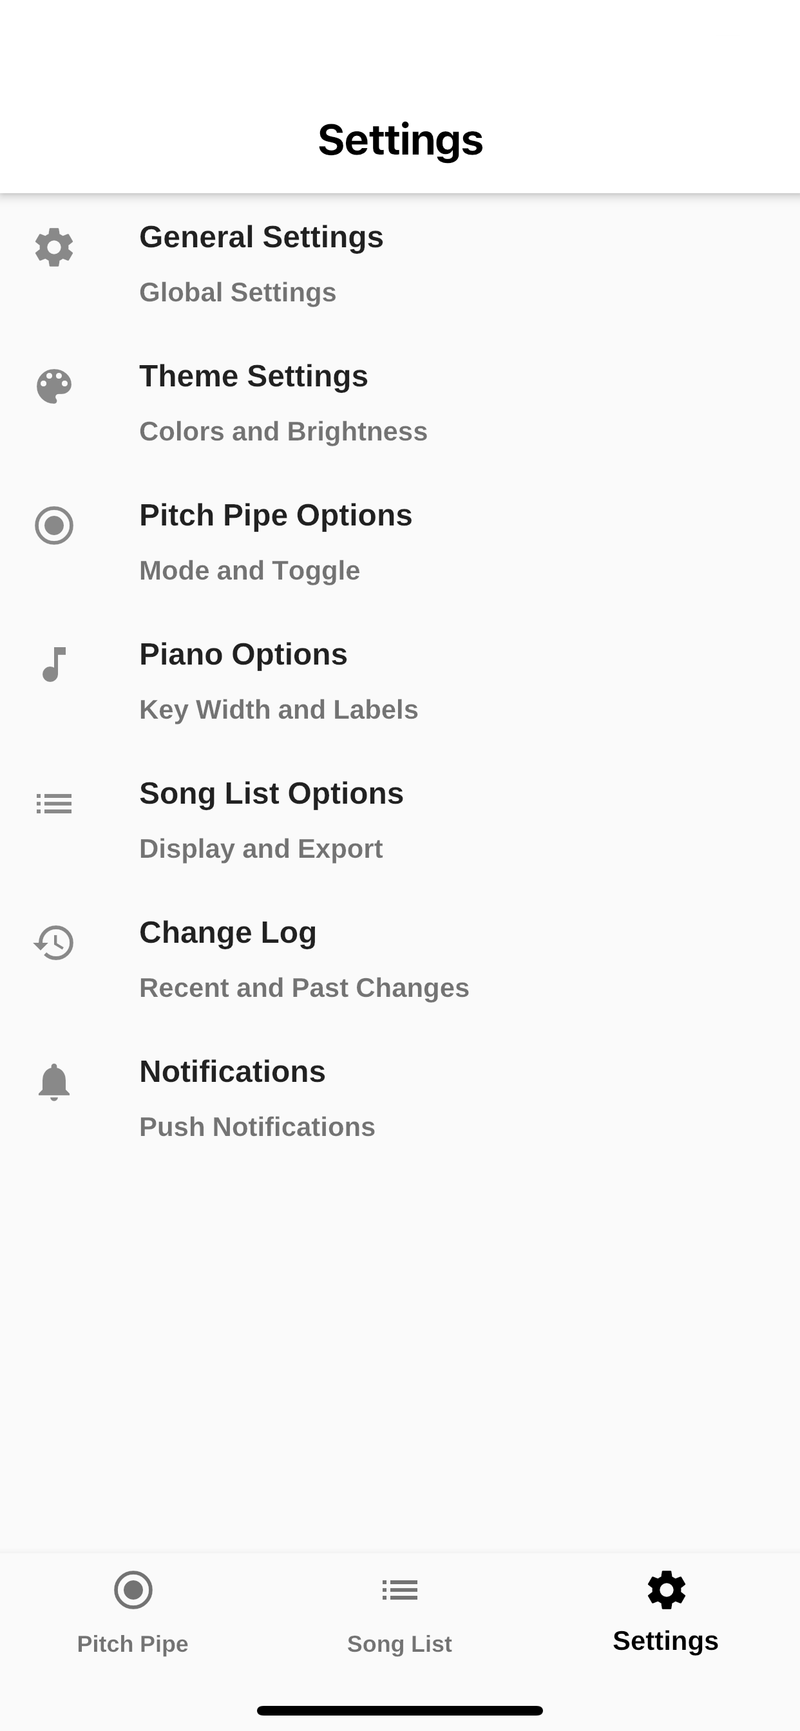Tap the Pitch Pipe icon in bottom bar
This screenshot has width=800, height=1731.
(x=133, y=1590)
